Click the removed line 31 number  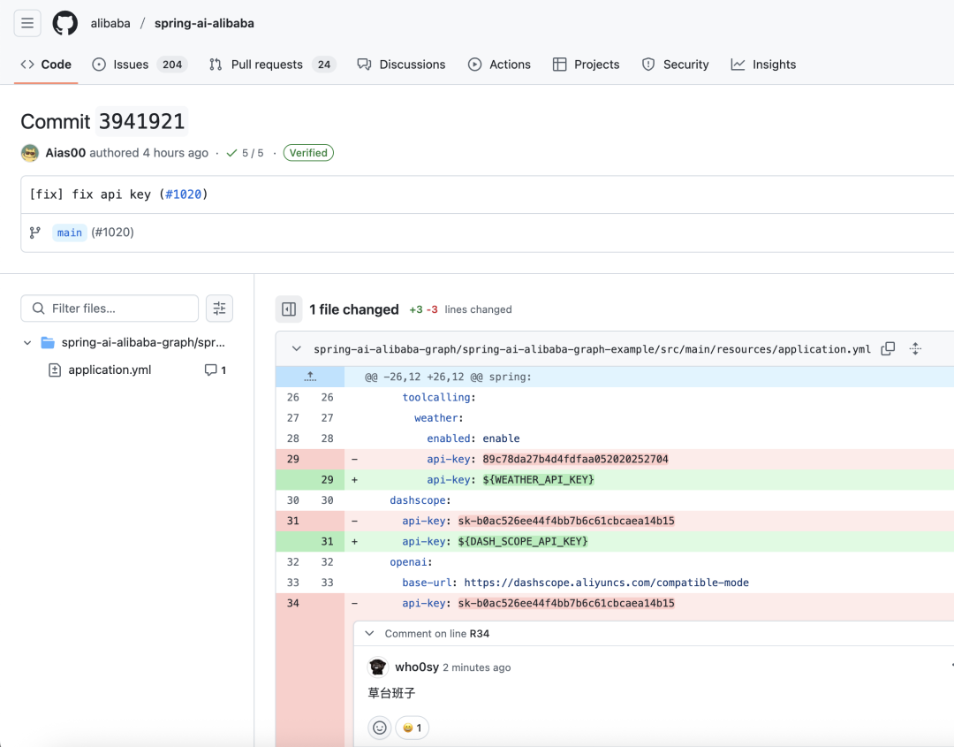(293, 521)
